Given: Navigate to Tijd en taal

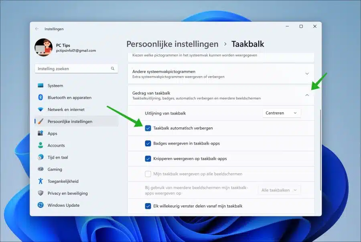Looking at the screenshot, I should pos(77,157).
